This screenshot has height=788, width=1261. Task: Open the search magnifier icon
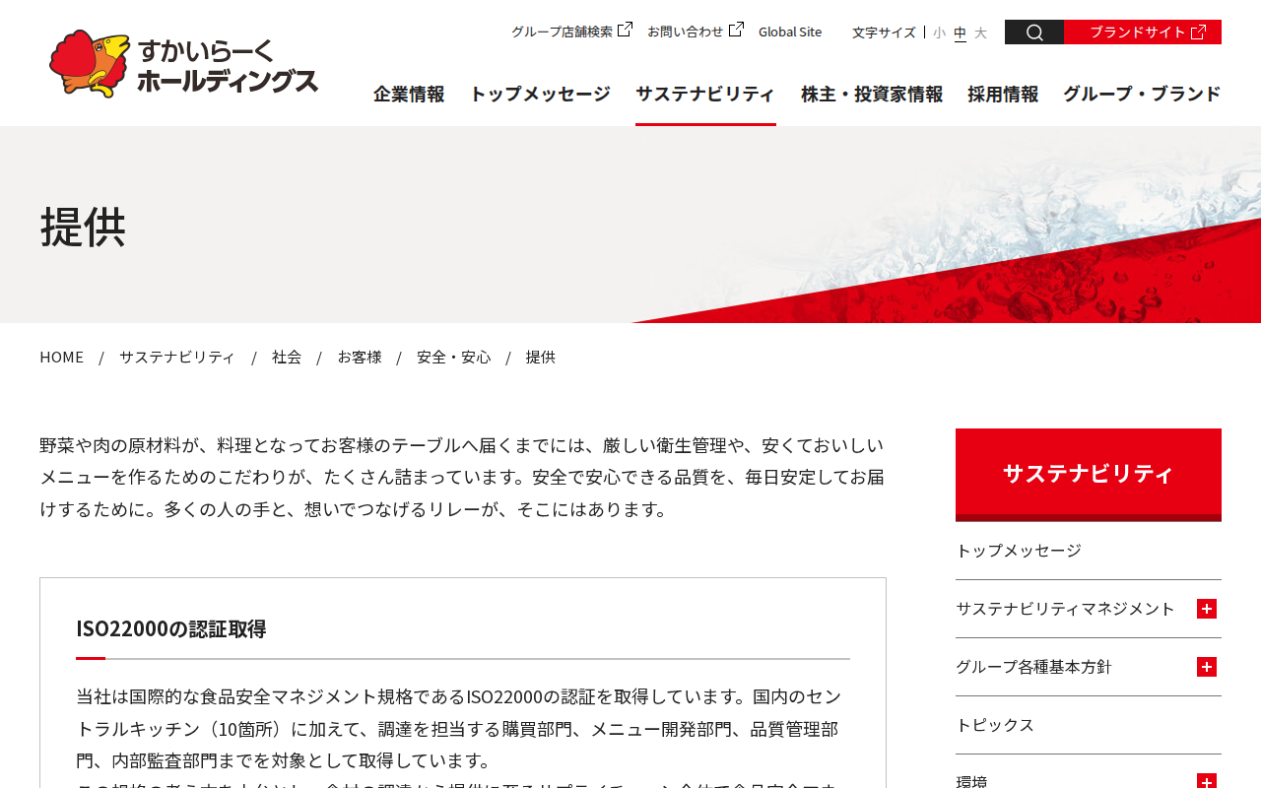1034,33
